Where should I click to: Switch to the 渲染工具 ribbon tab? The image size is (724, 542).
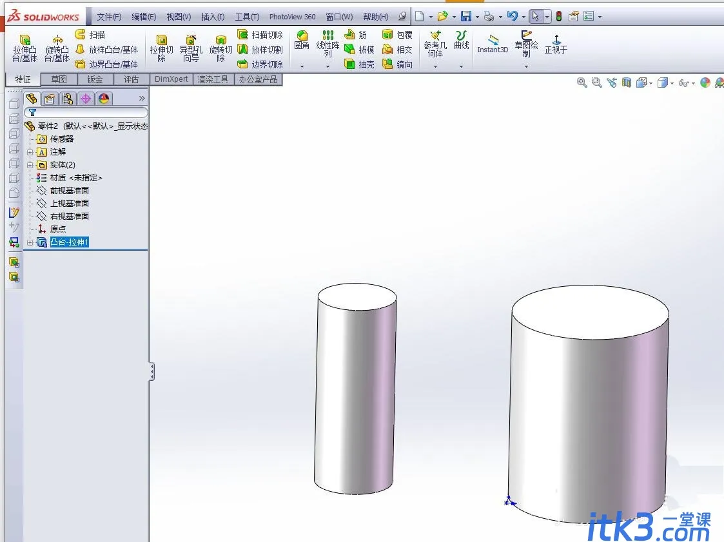coord(213,79)
